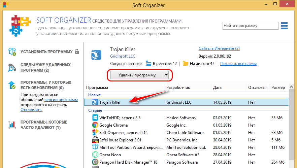Click the Google Chrome icon in list

pyautogui.click(x=95, y=125)
